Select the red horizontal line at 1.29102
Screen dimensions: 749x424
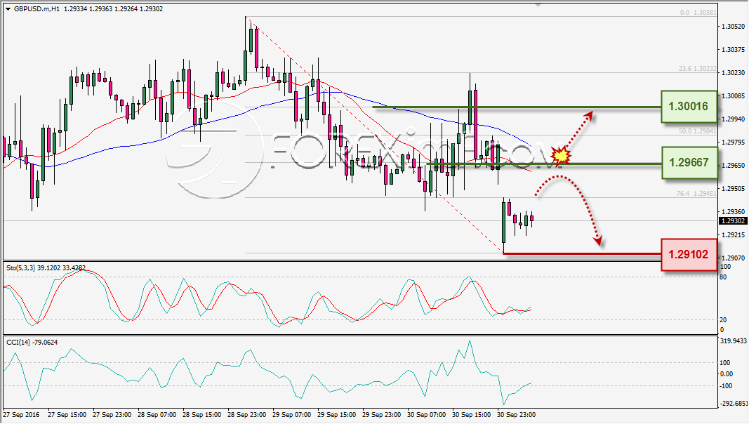[583, 253]
